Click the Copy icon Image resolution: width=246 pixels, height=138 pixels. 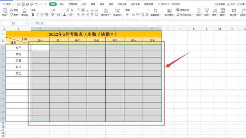pyautogui.click(x=12, y=15)
